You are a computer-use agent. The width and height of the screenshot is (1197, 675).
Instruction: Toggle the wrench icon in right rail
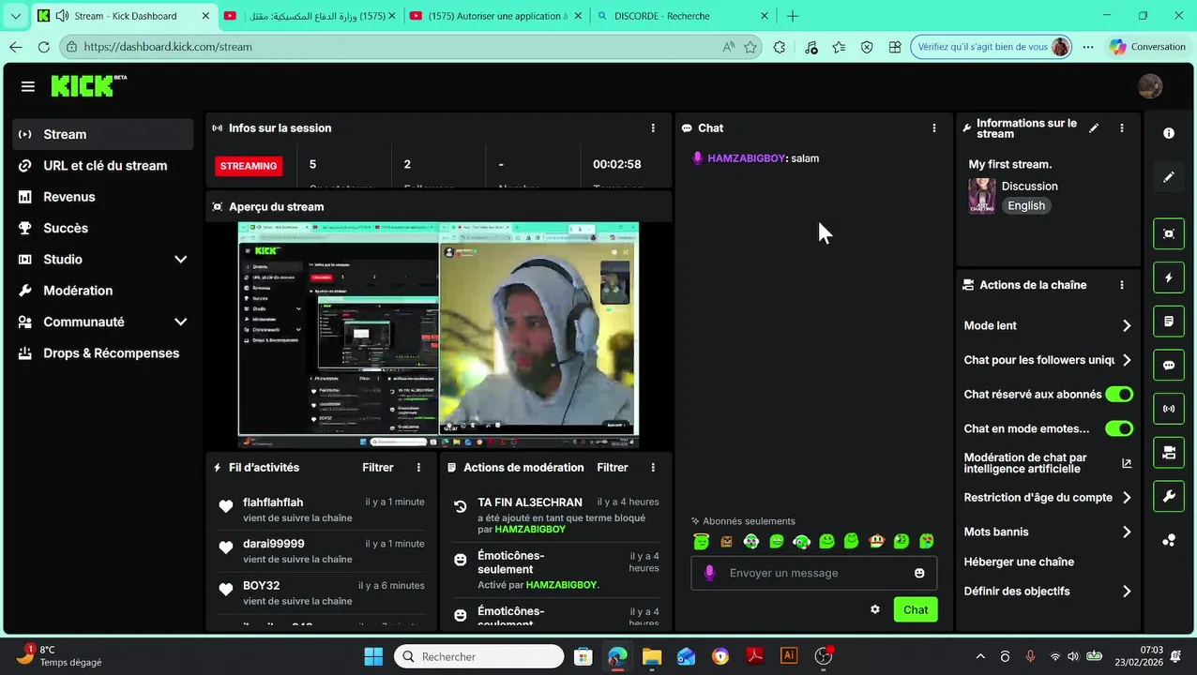coord(1169,496)
